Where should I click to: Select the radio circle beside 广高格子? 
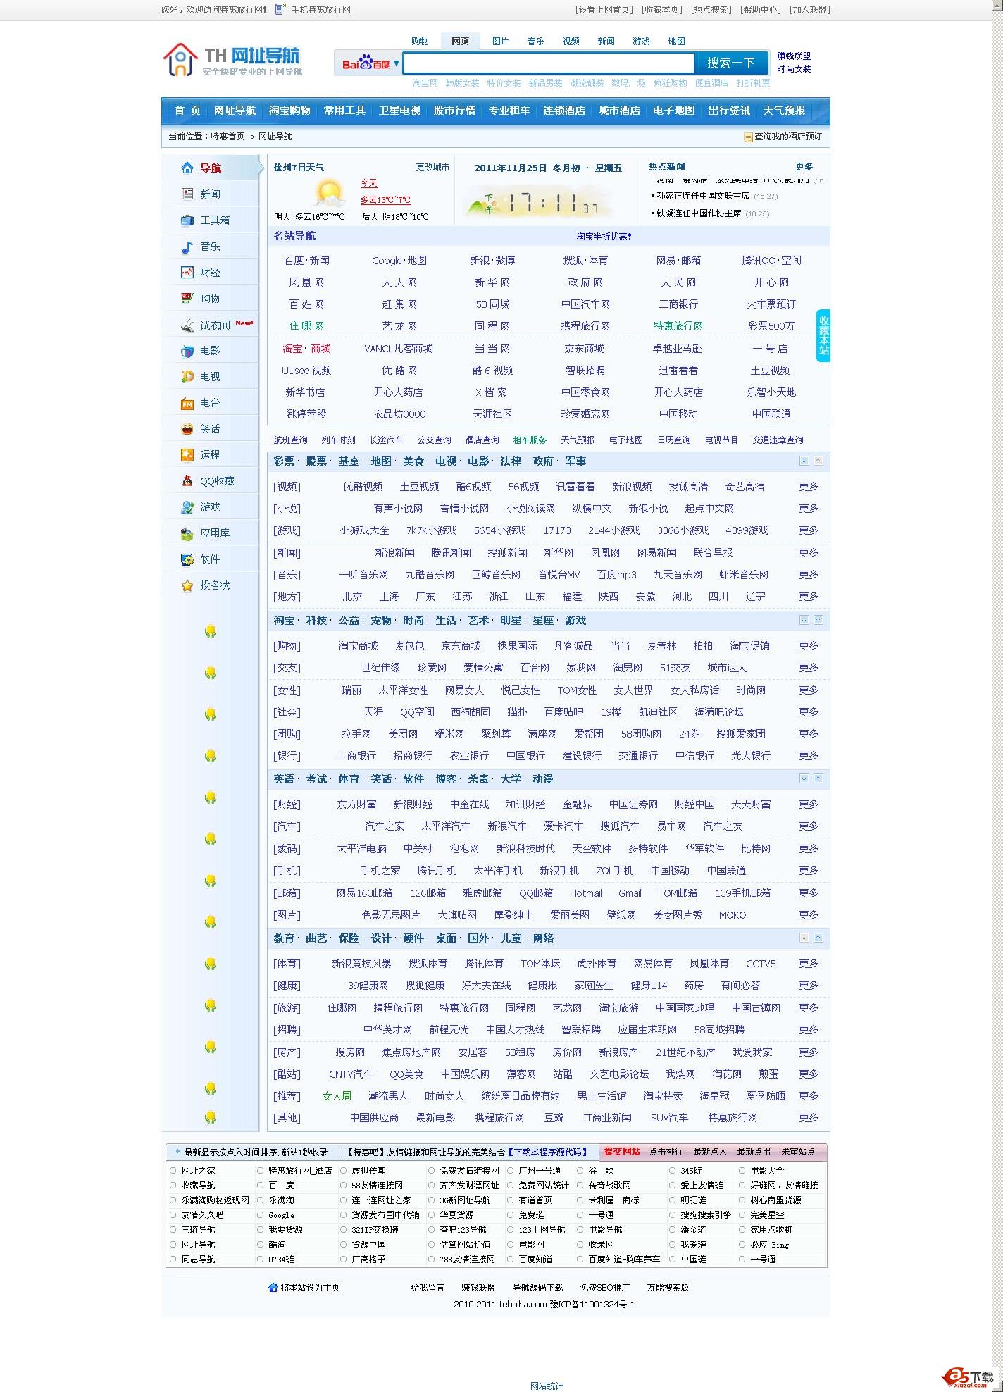click(344, 1259)
